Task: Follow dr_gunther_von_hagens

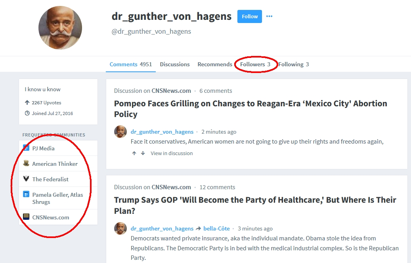Action: 250,17
